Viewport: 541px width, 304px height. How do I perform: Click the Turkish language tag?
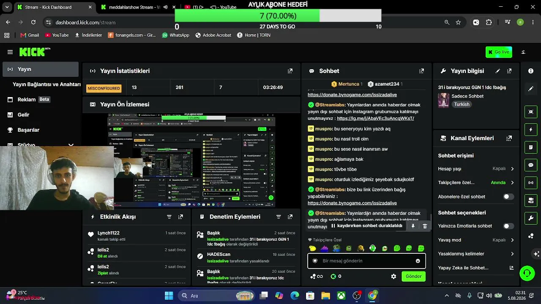click(462, 104)
